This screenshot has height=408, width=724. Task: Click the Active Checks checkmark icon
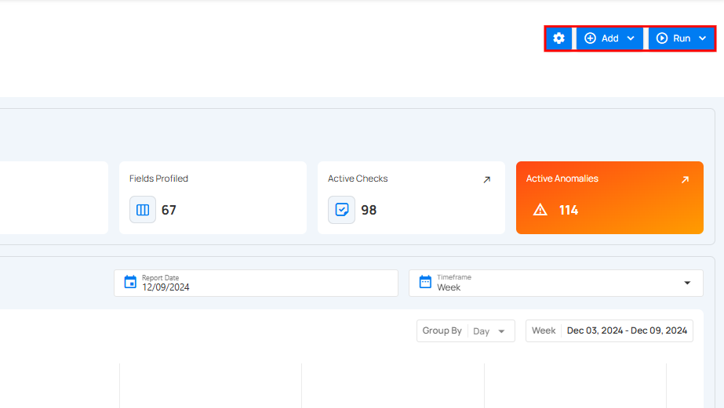point(341,210)
